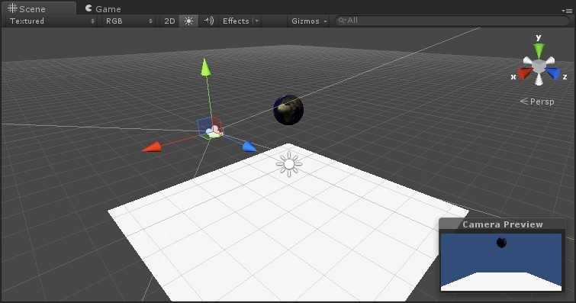576x303 pixels.
Task: Click the Camera Preview thumbnail
Action: click(501, 262)
